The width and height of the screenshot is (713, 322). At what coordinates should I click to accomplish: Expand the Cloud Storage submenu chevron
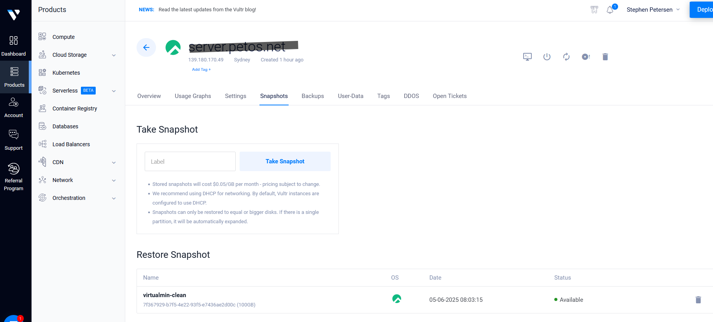114,55
